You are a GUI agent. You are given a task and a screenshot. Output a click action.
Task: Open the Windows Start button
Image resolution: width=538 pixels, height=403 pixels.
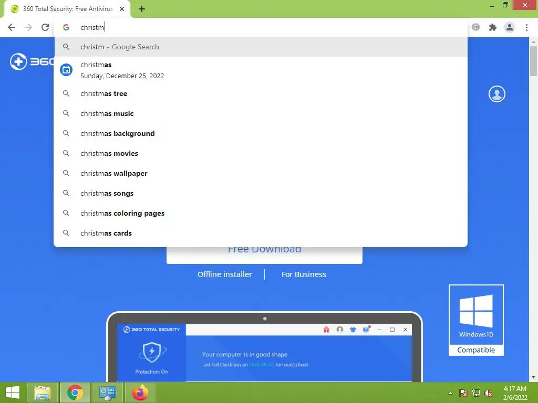[x=13, y=393]
